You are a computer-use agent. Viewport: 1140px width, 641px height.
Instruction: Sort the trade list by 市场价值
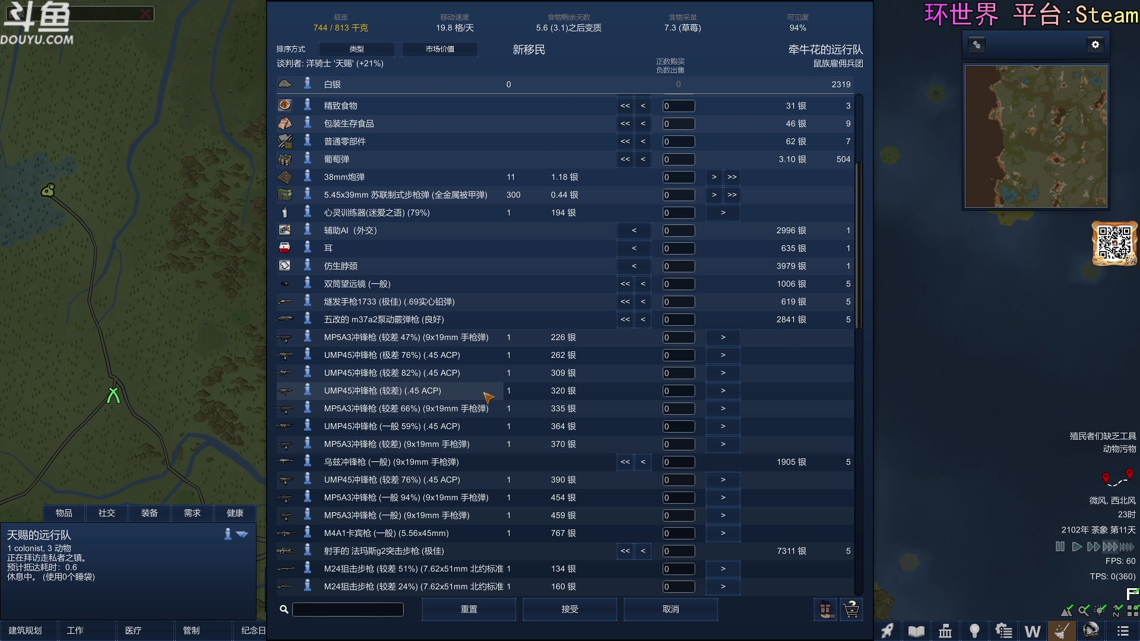click(439, 49)
